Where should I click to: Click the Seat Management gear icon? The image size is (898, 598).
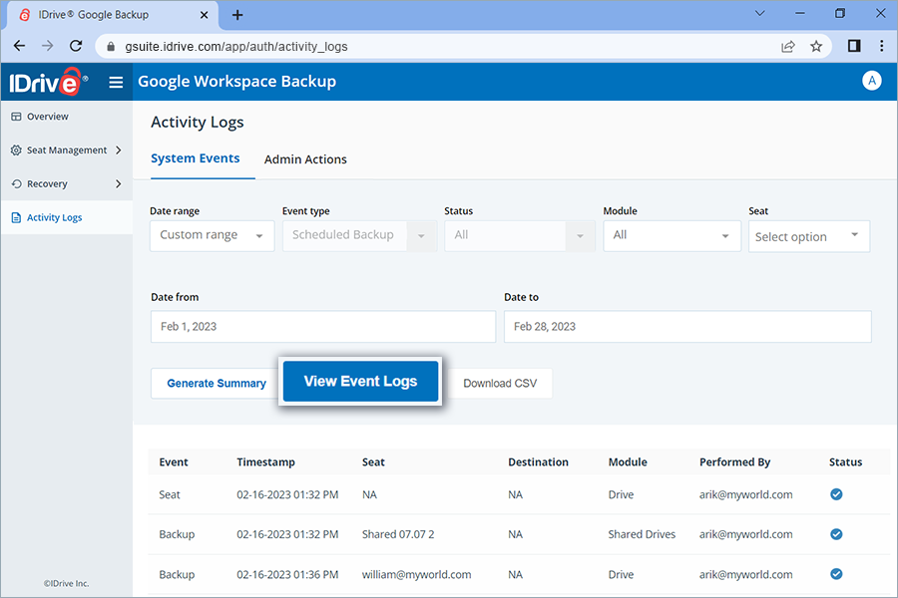[14, 149]
